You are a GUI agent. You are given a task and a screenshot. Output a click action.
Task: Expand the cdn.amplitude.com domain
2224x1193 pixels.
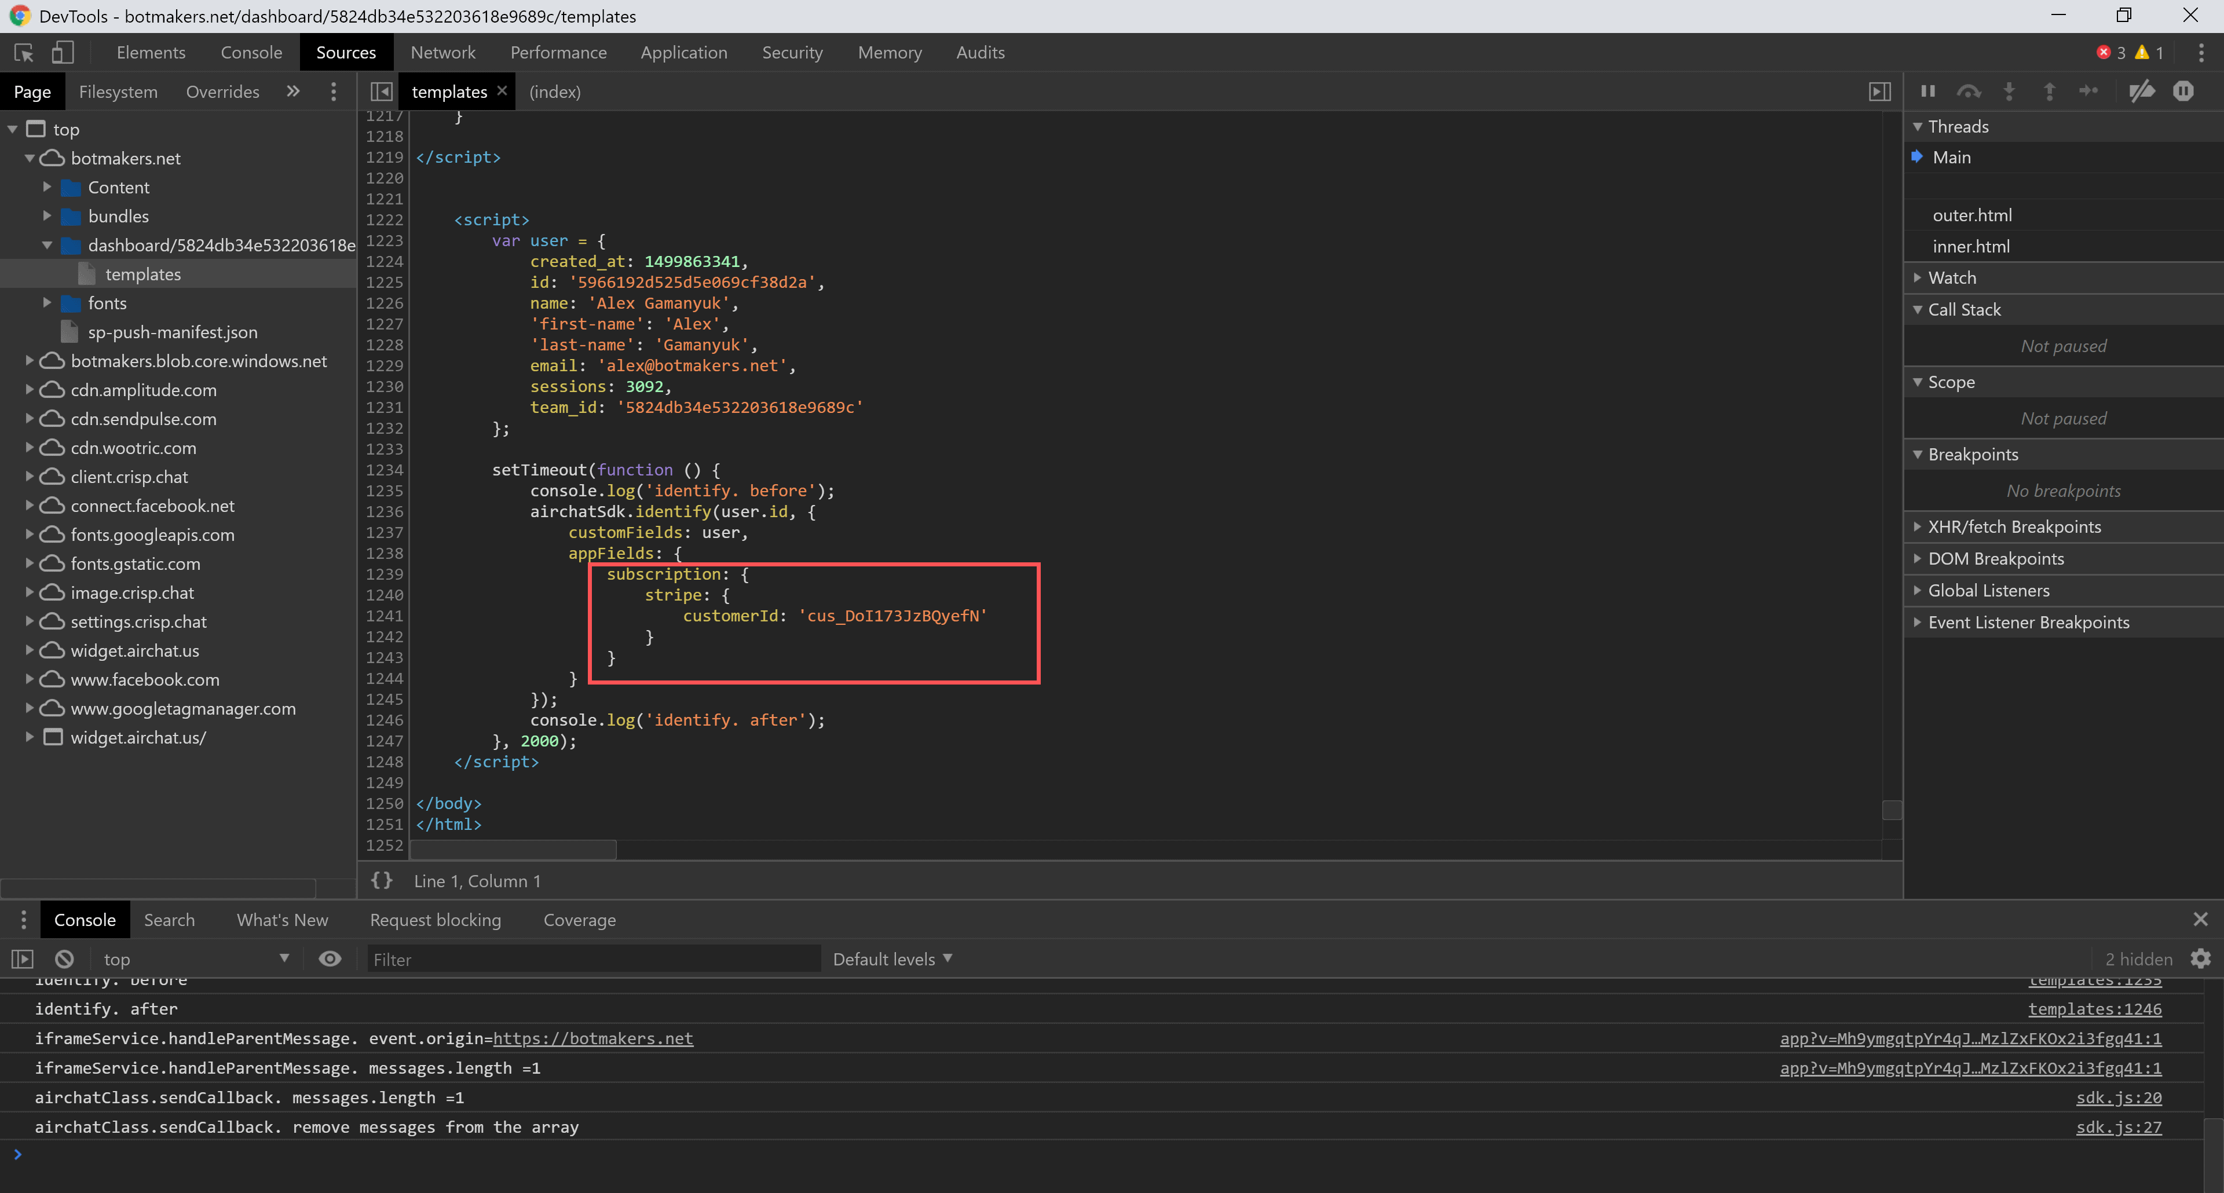tap(30, 390)
